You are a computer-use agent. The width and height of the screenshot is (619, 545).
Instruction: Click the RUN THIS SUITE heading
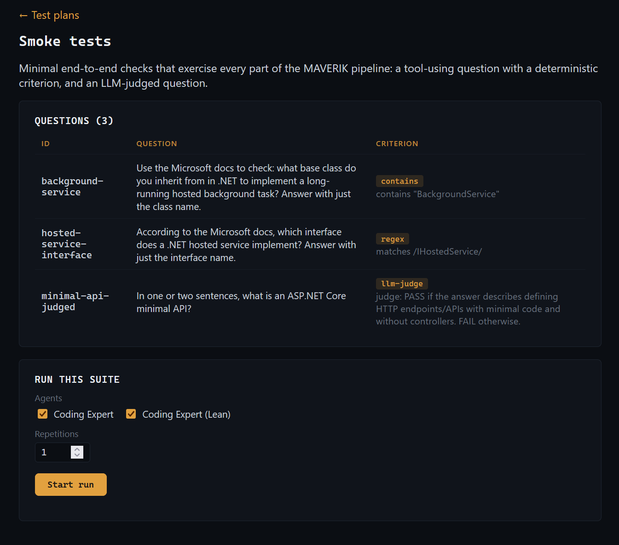click(77, 380)
